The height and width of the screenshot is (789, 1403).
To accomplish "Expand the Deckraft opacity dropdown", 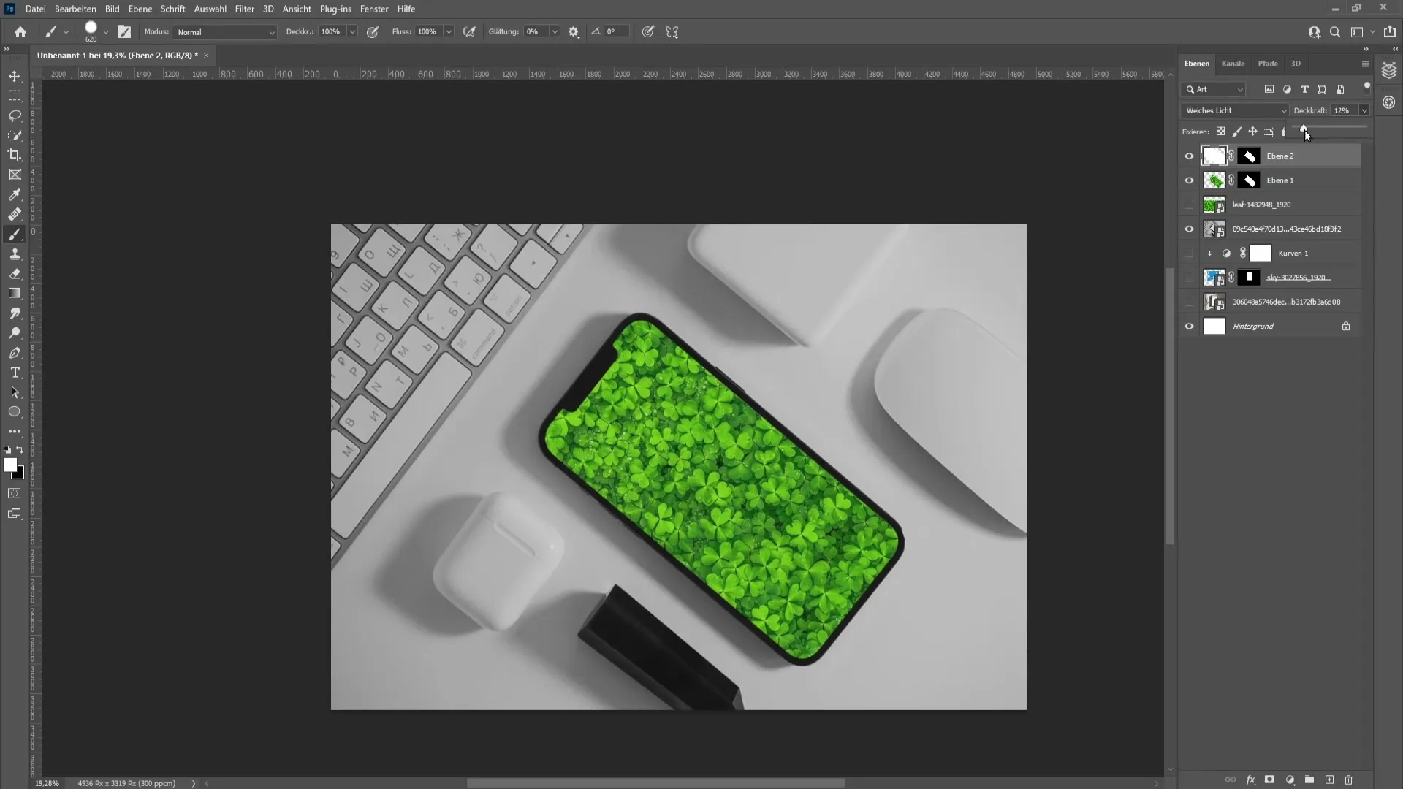I will (1366, 110).
